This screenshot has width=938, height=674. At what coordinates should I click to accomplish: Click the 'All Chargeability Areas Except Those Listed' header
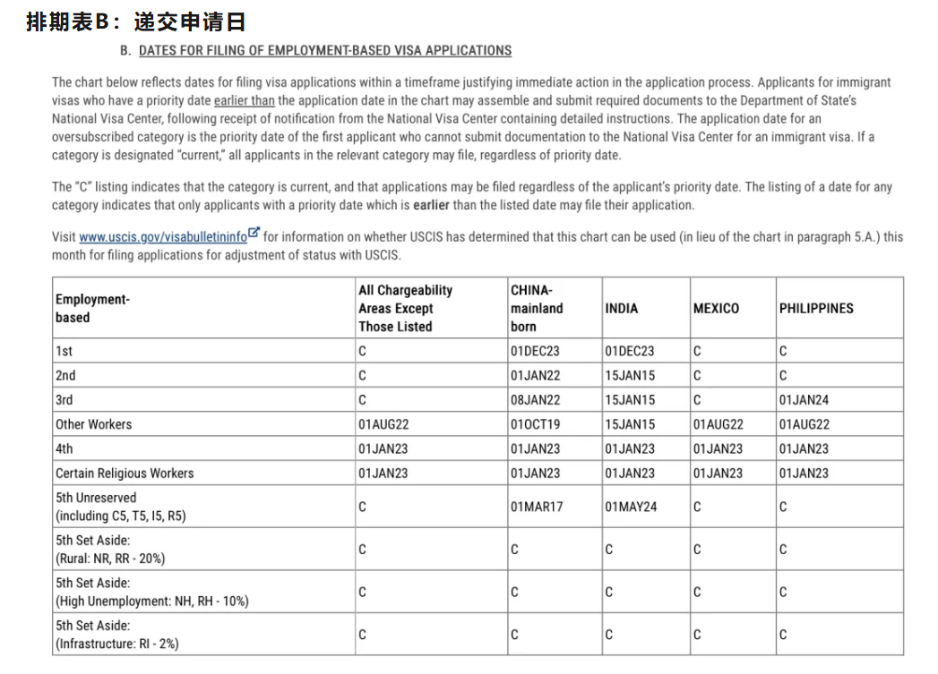(405, 308)
